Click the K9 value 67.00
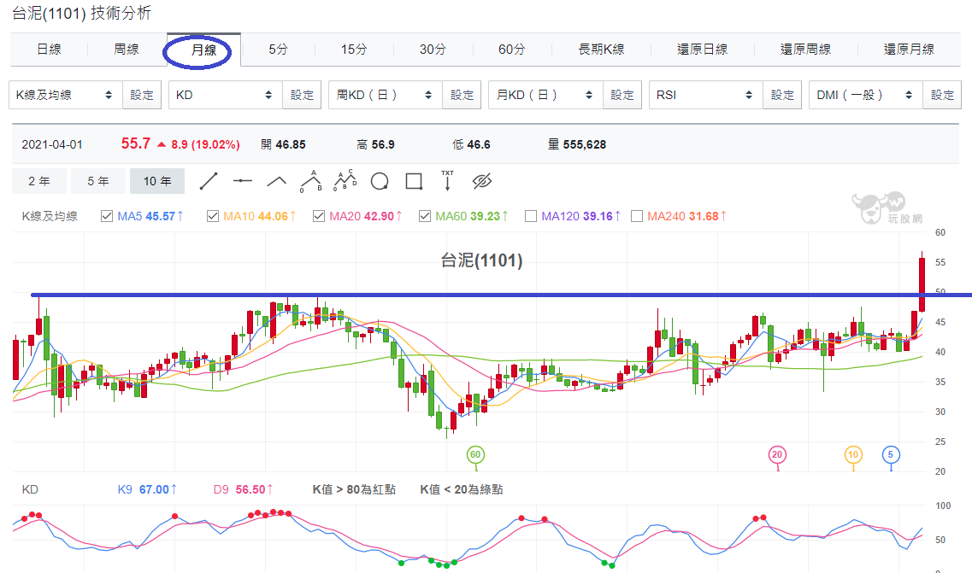The width and height of the screenshot is (972, 573). (x=155, y=489)
